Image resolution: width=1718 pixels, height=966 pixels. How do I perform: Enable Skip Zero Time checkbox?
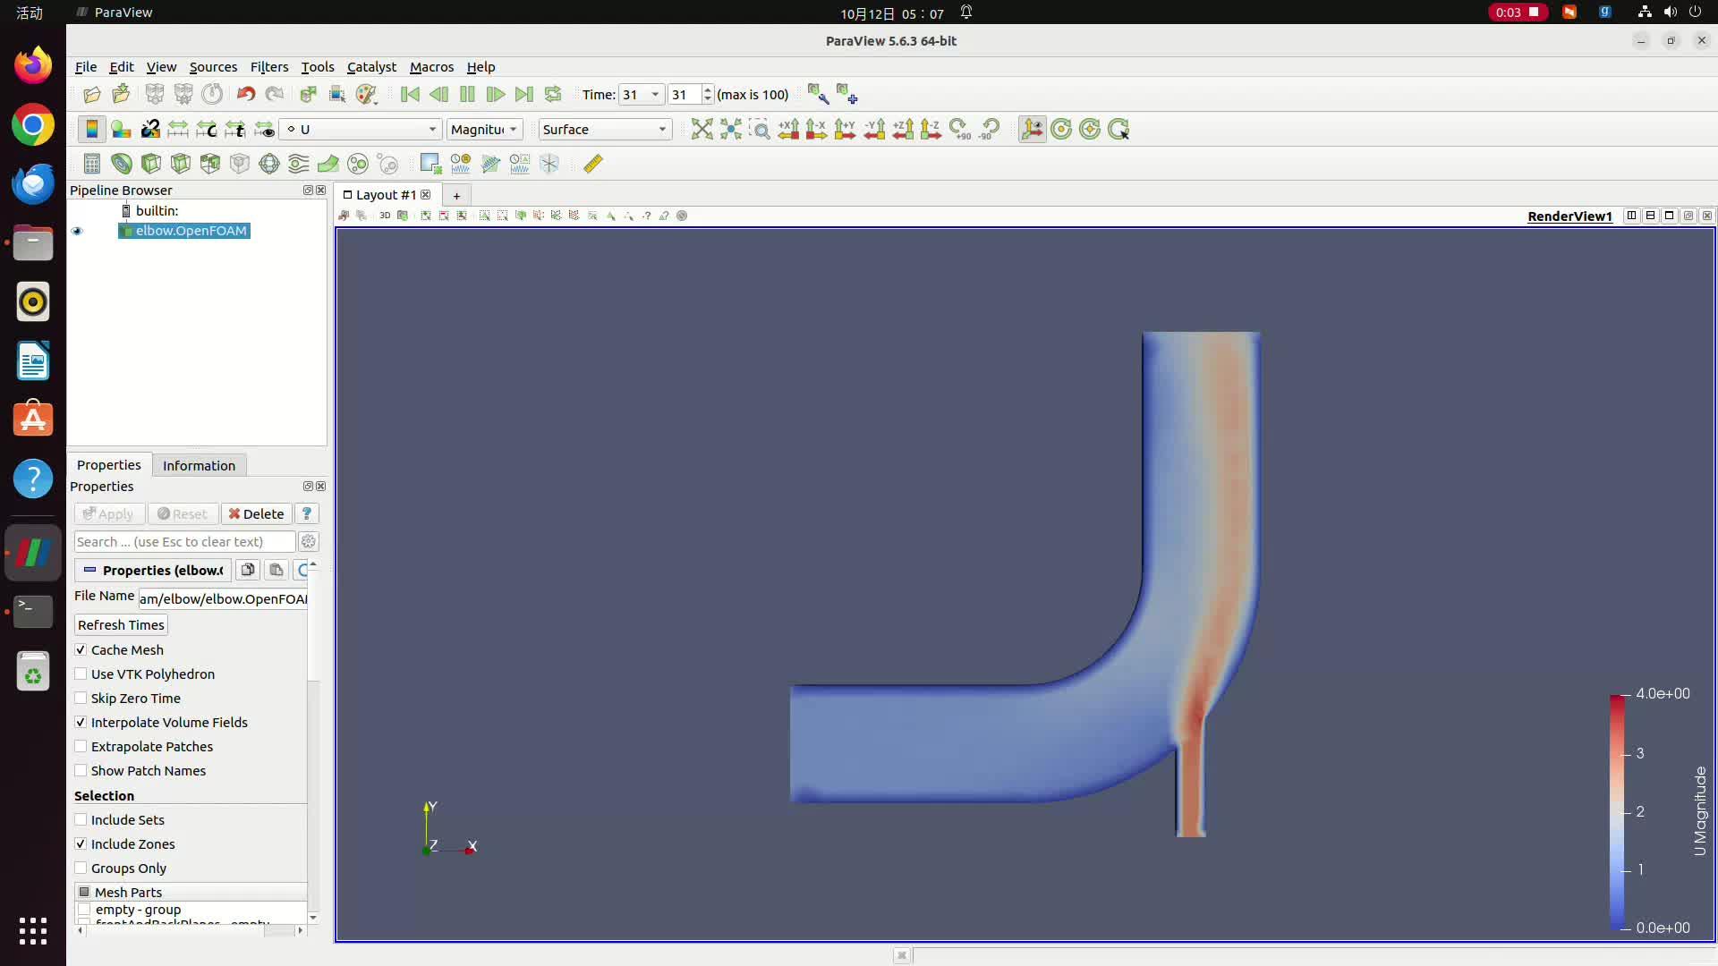coord(81,699)
